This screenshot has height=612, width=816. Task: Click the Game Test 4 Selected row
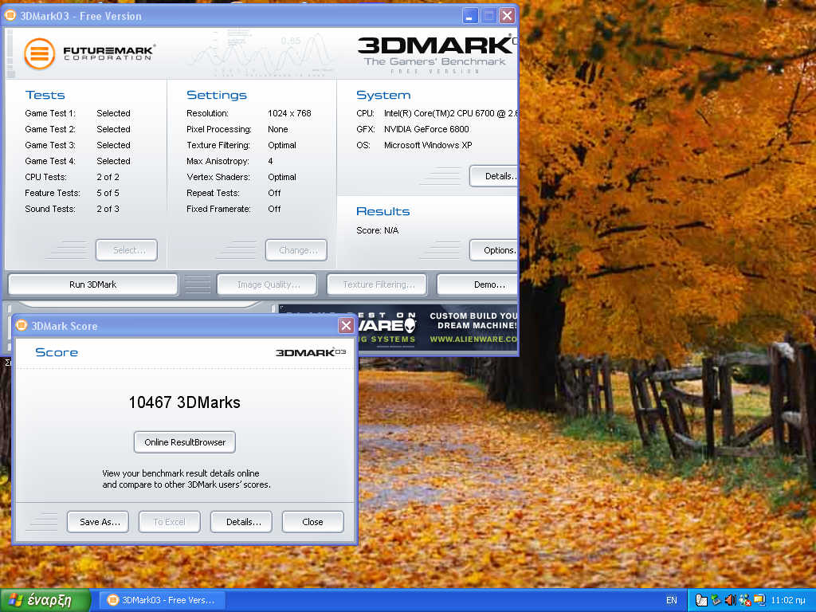tap(77, 161)
